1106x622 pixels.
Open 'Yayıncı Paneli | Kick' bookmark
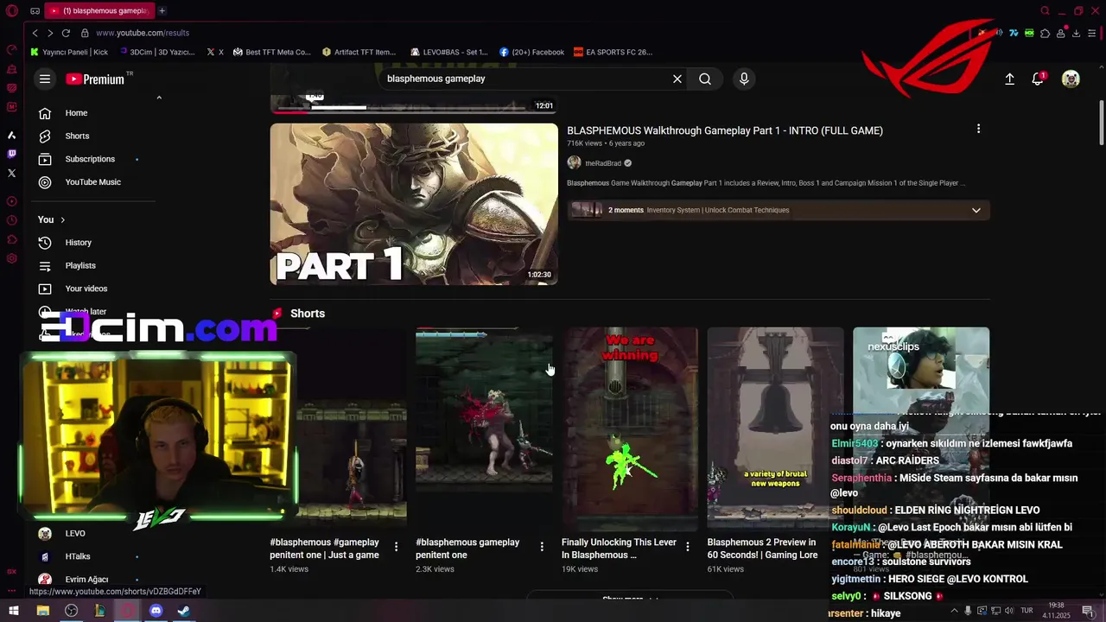click(69, 52)
